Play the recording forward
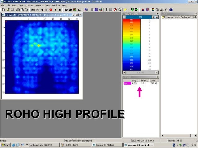Image resolution: width=198 pixels, height=148 pixels. [55, 10]
